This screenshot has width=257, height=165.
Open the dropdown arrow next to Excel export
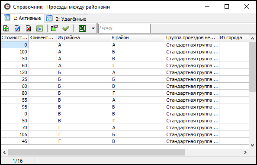93,28
